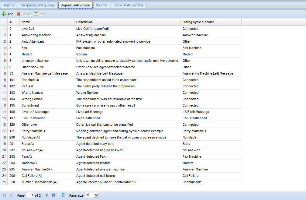Sort by Dialing cycle outcome header
Screen dimensions: 306x200
211,22
